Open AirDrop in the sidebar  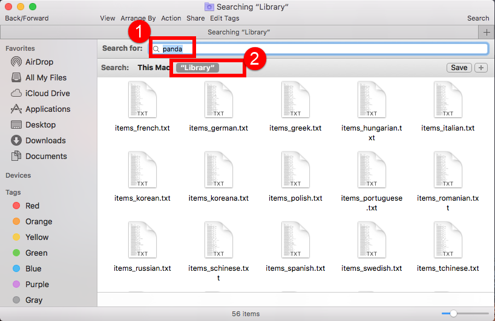[40, 62]
